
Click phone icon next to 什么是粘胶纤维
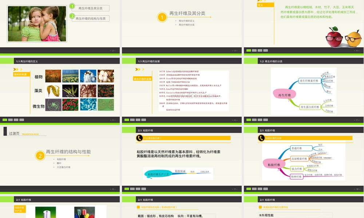[x=139, y=138]
